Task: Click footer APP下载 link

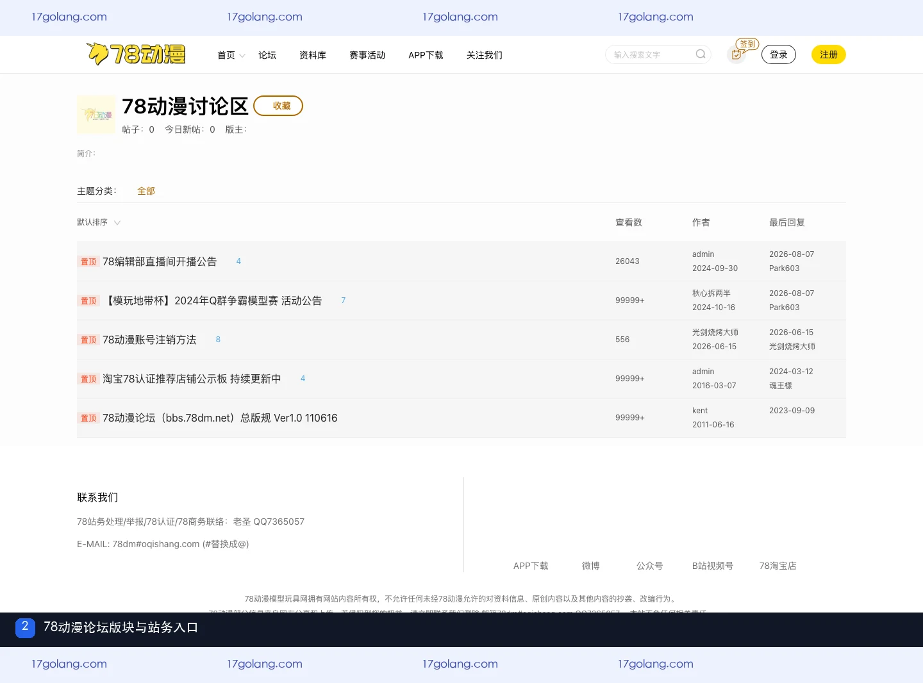Action: pos(531,566)
